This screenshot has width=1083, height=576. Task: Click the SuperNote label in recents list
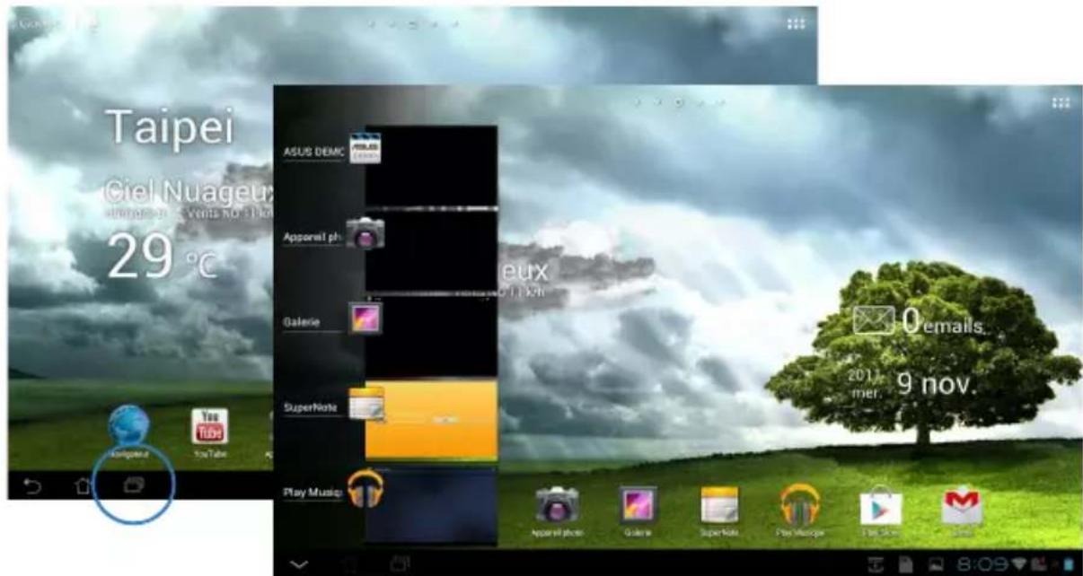310,407
